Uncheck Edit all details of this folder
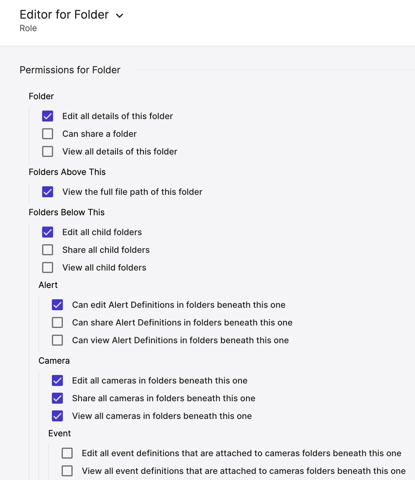This screenshot has height=480, width=415. pyautogui.click(x=48, y=116)
